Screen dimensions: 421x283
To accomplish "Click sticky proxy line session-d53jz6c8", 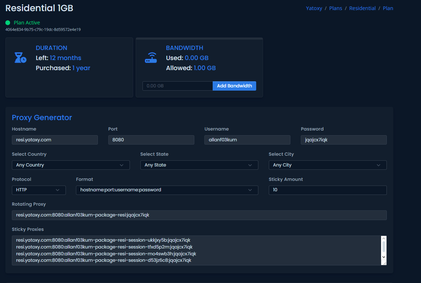I will pyautogui.click(x=104, y=260).
